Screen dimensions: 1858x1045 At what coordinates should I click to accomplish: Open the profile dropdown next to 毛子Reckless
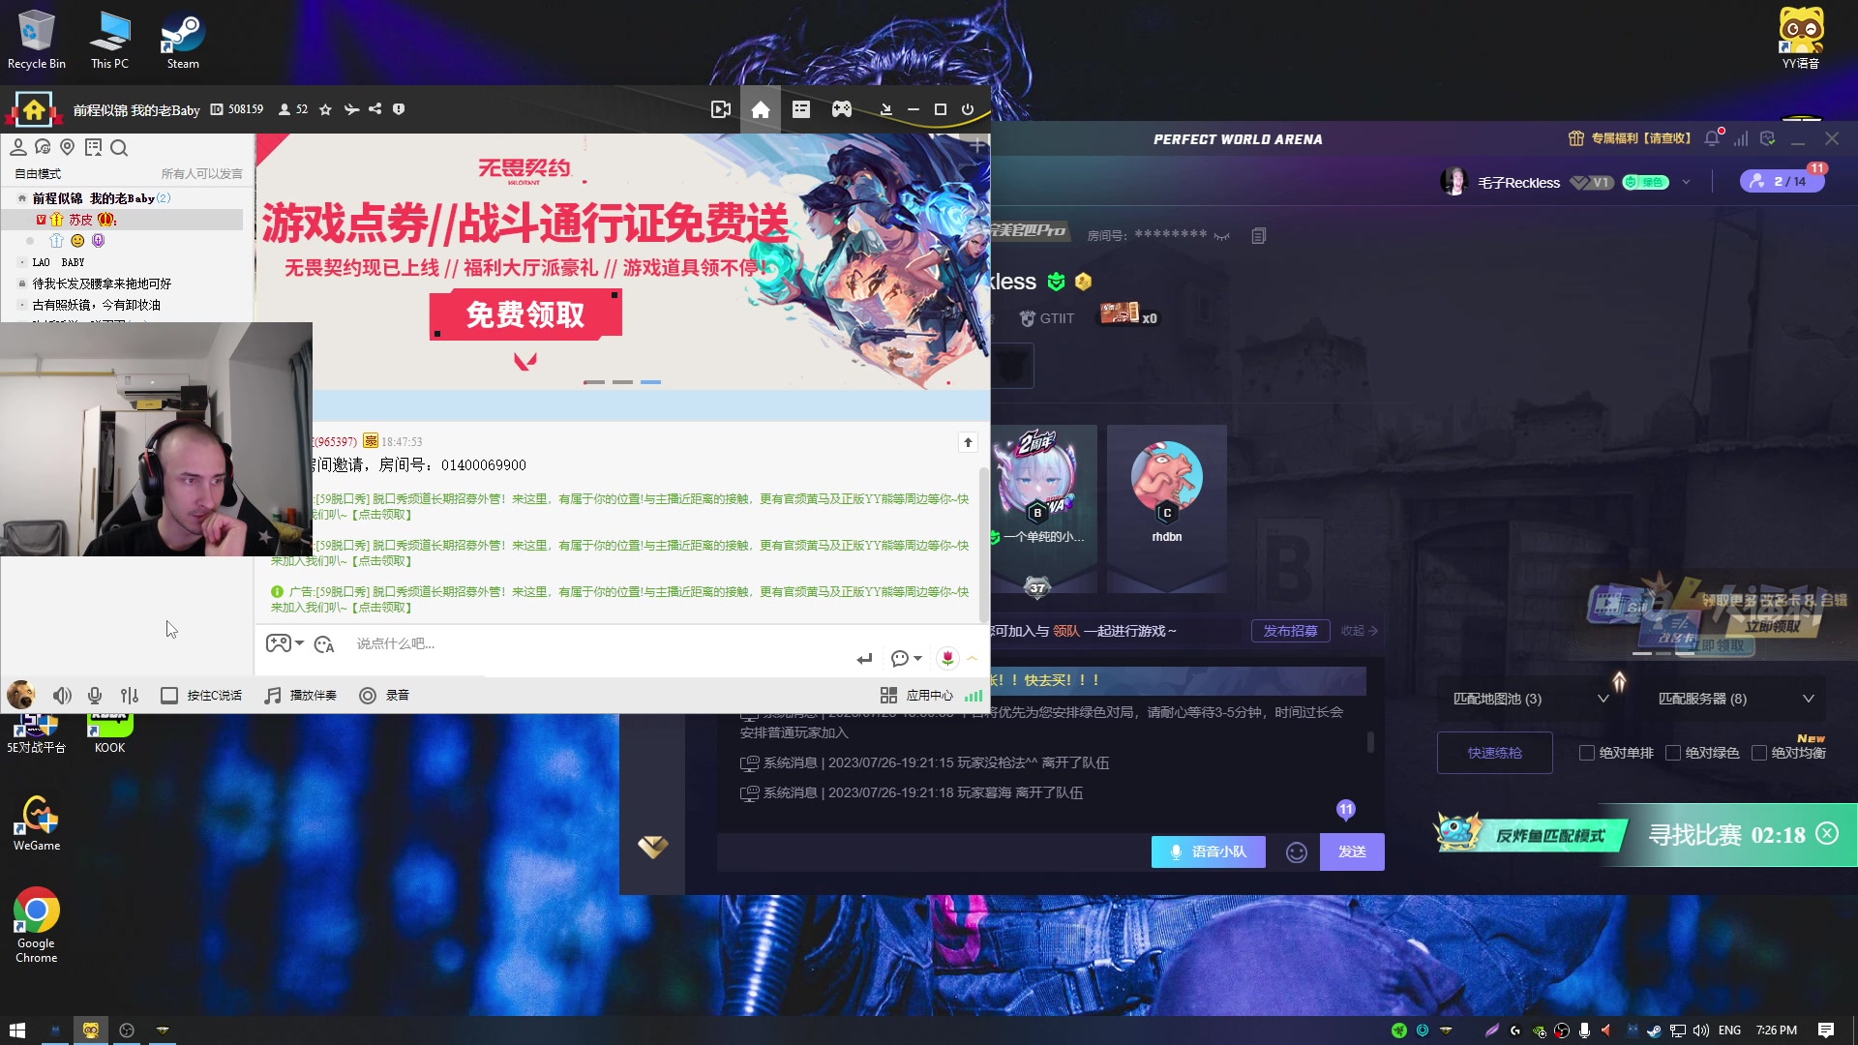1686,182
